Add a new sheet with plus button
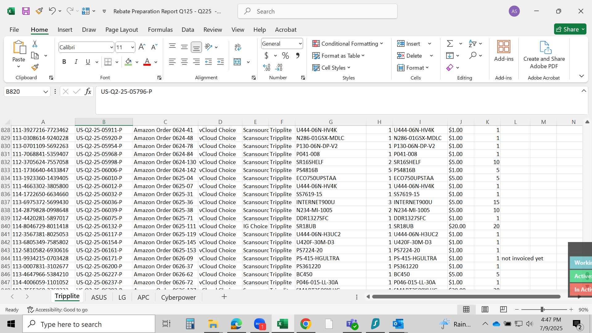The height and width of the screenshot is (333, 592). click(x=224, y=297)
